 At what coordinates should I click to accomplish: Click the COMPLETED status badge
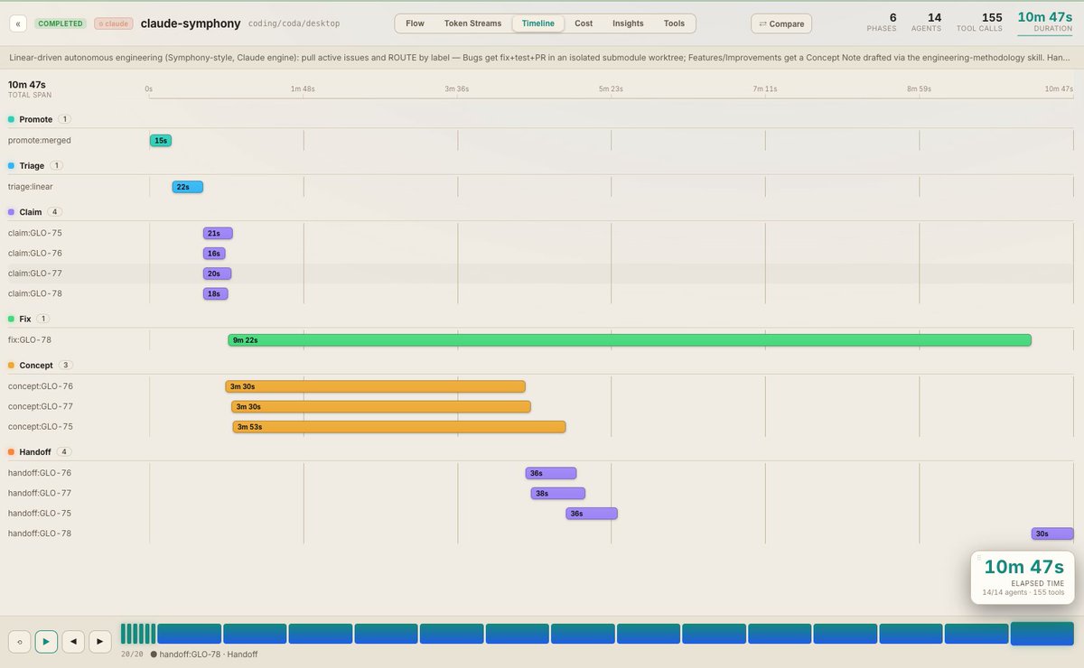61,23
